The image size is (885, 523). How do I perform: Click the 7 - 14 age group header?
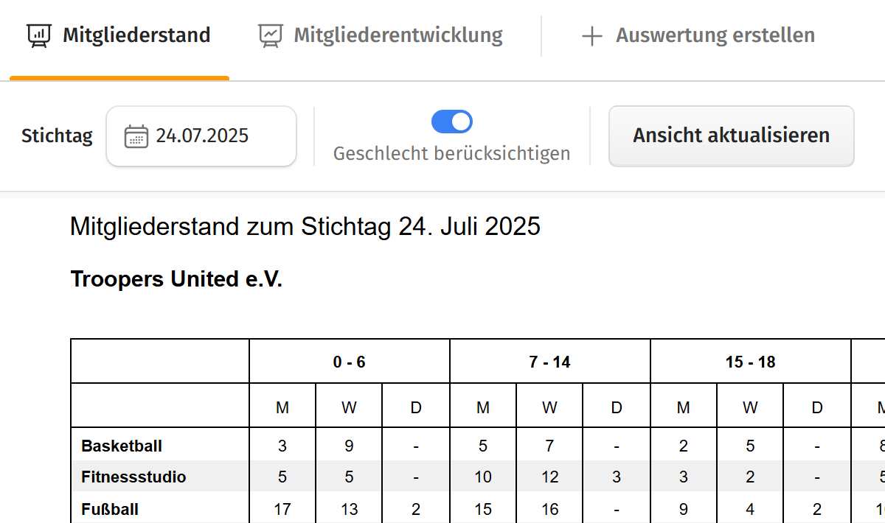pyautogui.click(x=549, y=361)
